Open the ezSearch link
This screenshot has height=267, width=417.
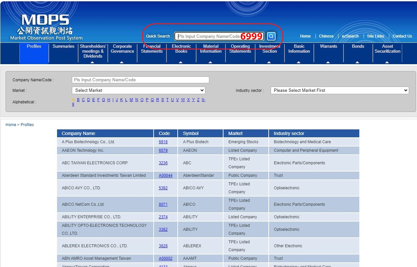[350, 36]
